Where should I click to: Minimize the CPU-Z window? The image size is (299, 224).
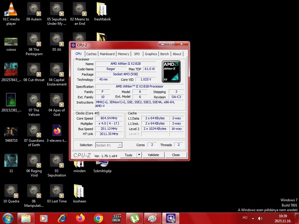162,44
